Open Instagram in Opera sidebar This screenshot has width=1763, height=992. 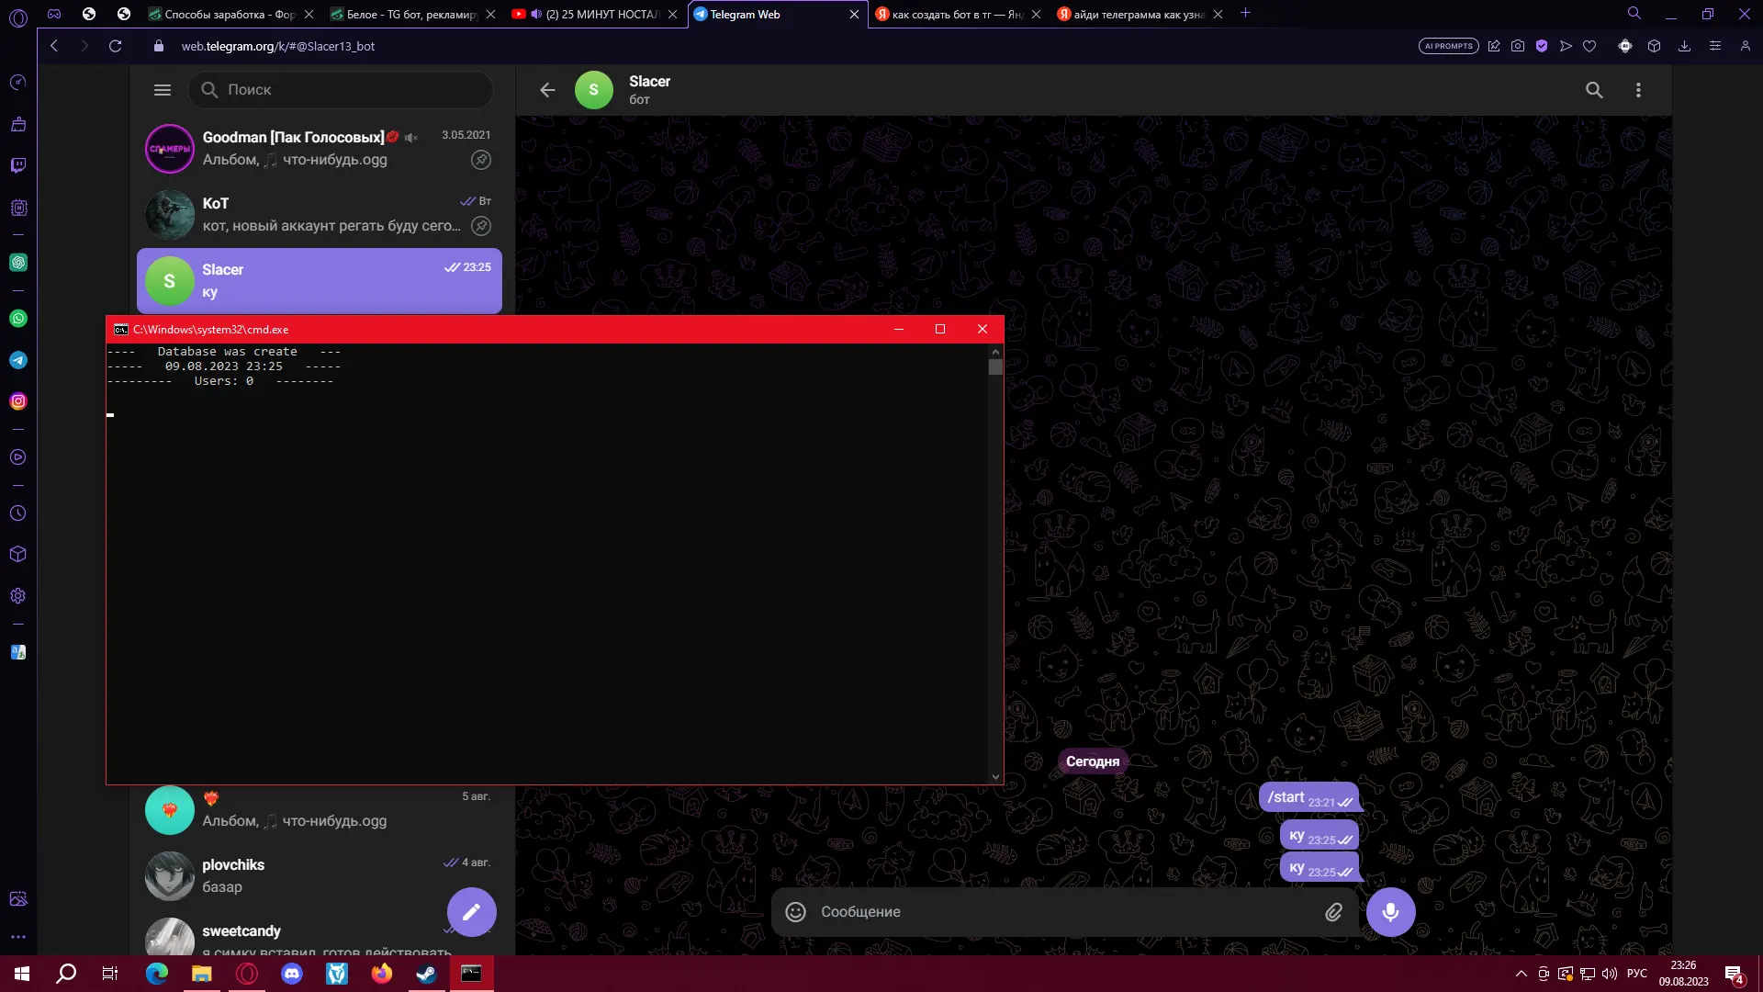[x=17, y=401]
